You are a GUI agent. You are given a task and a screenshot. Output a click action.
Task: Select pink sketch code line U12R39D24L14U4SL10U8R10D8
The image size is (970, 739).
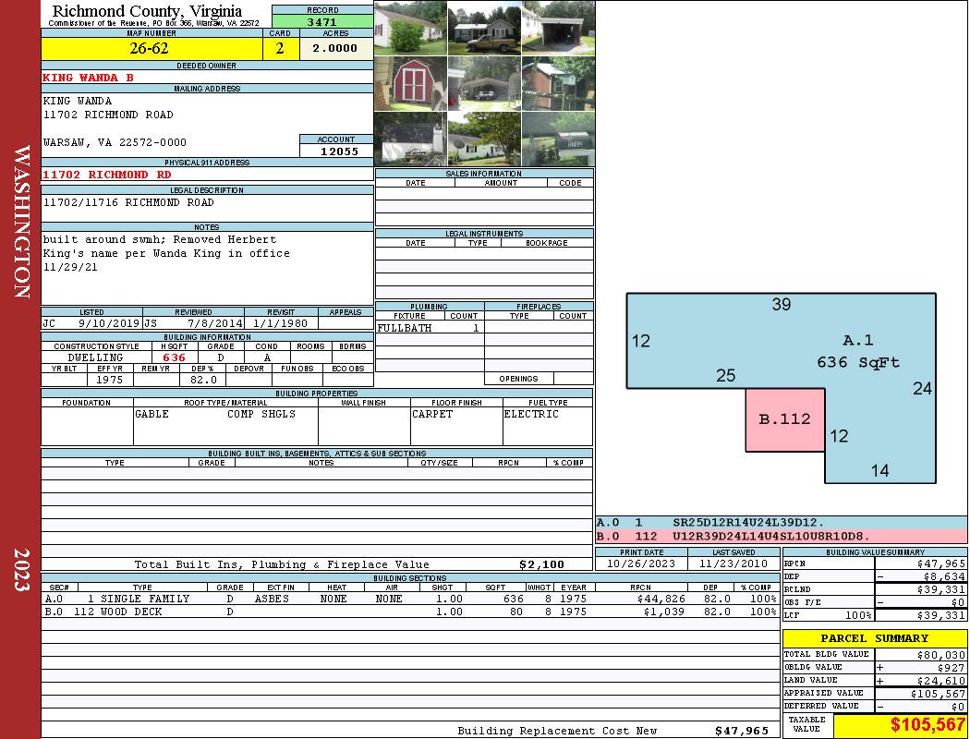[x=771, y=536]
